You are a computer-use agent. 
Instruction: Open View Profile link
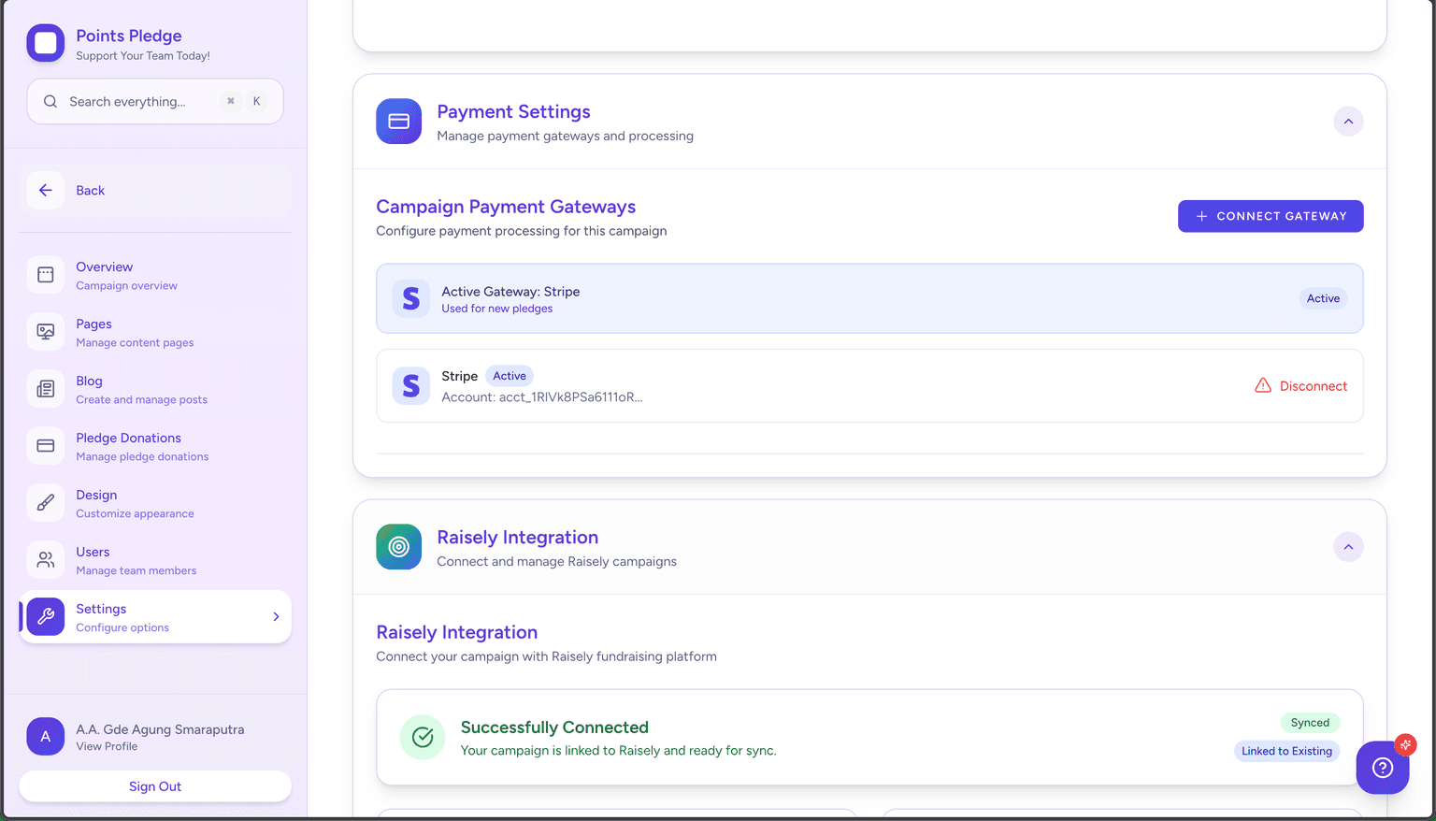[107, 746]
